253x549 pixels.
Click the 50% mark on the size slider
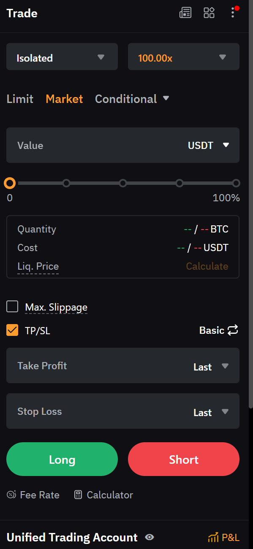[123, 183]
